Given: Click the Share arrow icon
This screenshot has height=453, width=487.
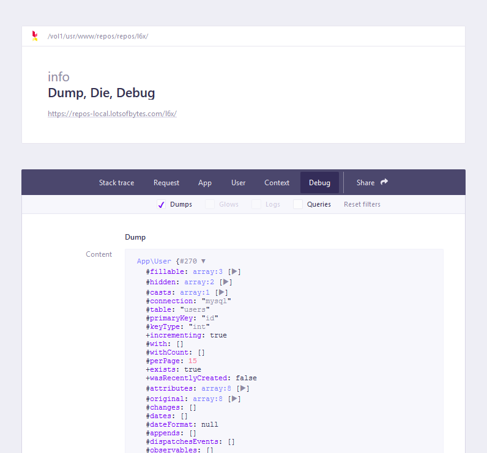Looking at the screenshot, I should pyautogui.click(x=384, y=182).
